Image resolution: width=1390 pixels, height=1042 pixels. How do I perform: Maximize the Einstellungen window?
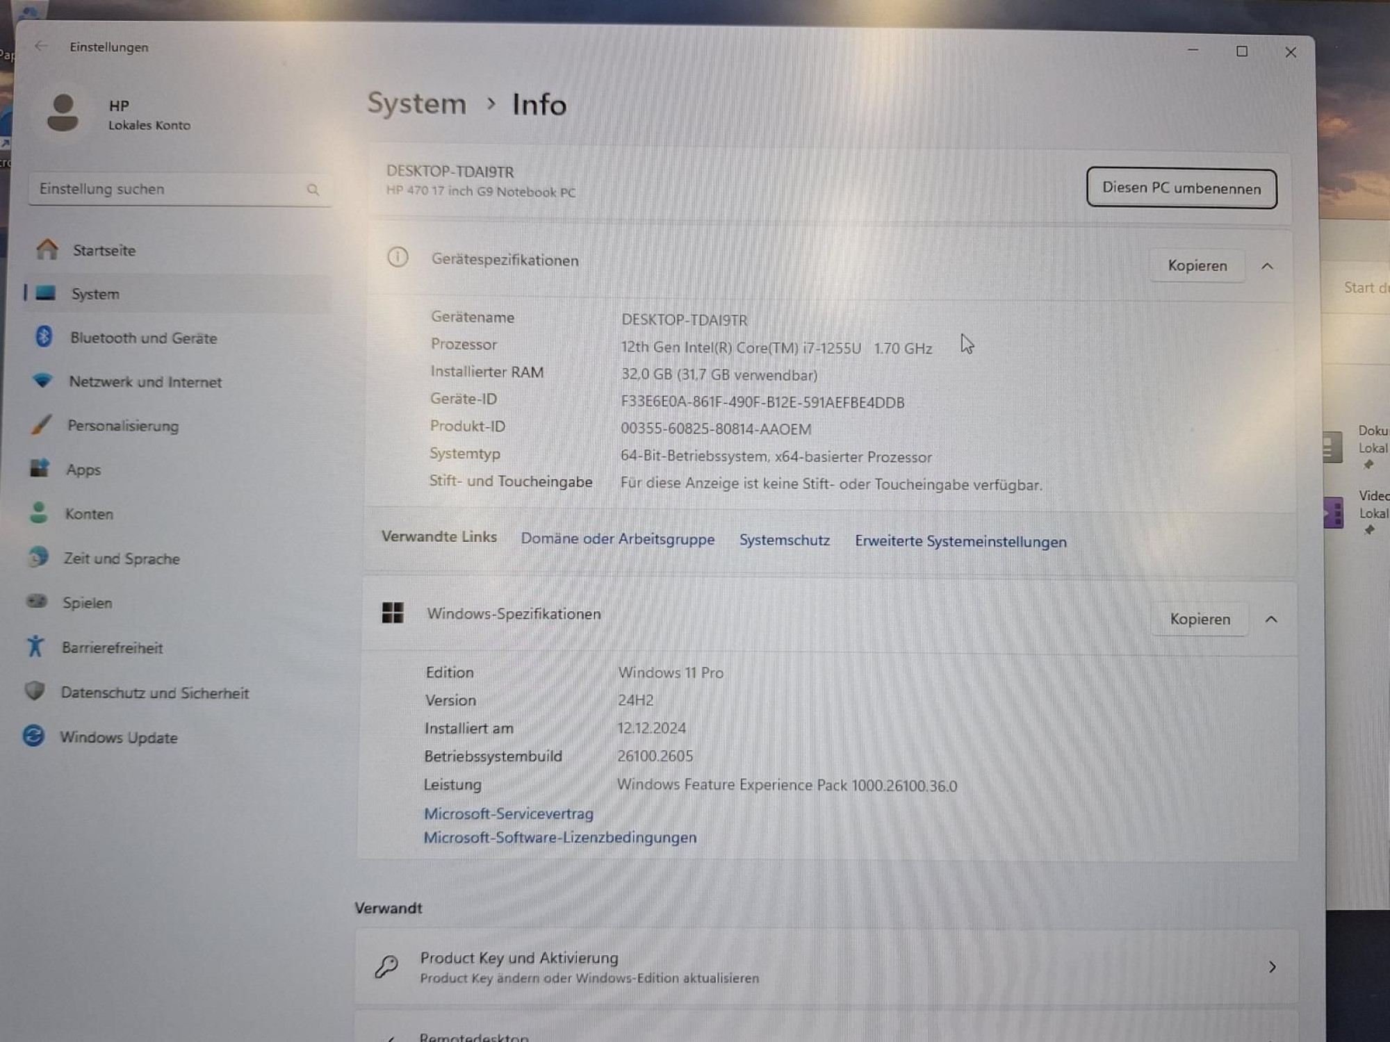point(1242,51)
